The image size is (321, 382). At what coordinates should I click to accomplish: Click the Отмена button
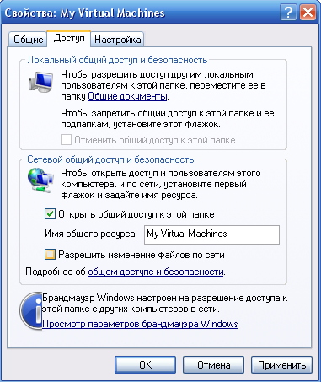tap(214, 365)
